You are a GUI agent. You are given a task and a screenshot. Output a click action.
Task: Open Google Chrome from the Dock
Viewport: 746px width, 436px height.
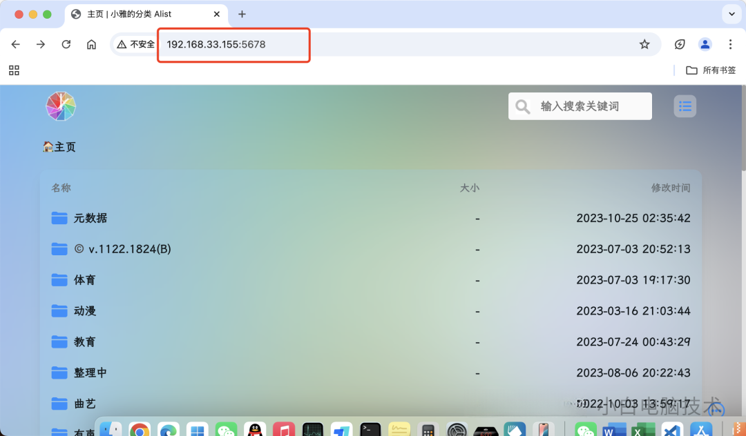[140, 429]
